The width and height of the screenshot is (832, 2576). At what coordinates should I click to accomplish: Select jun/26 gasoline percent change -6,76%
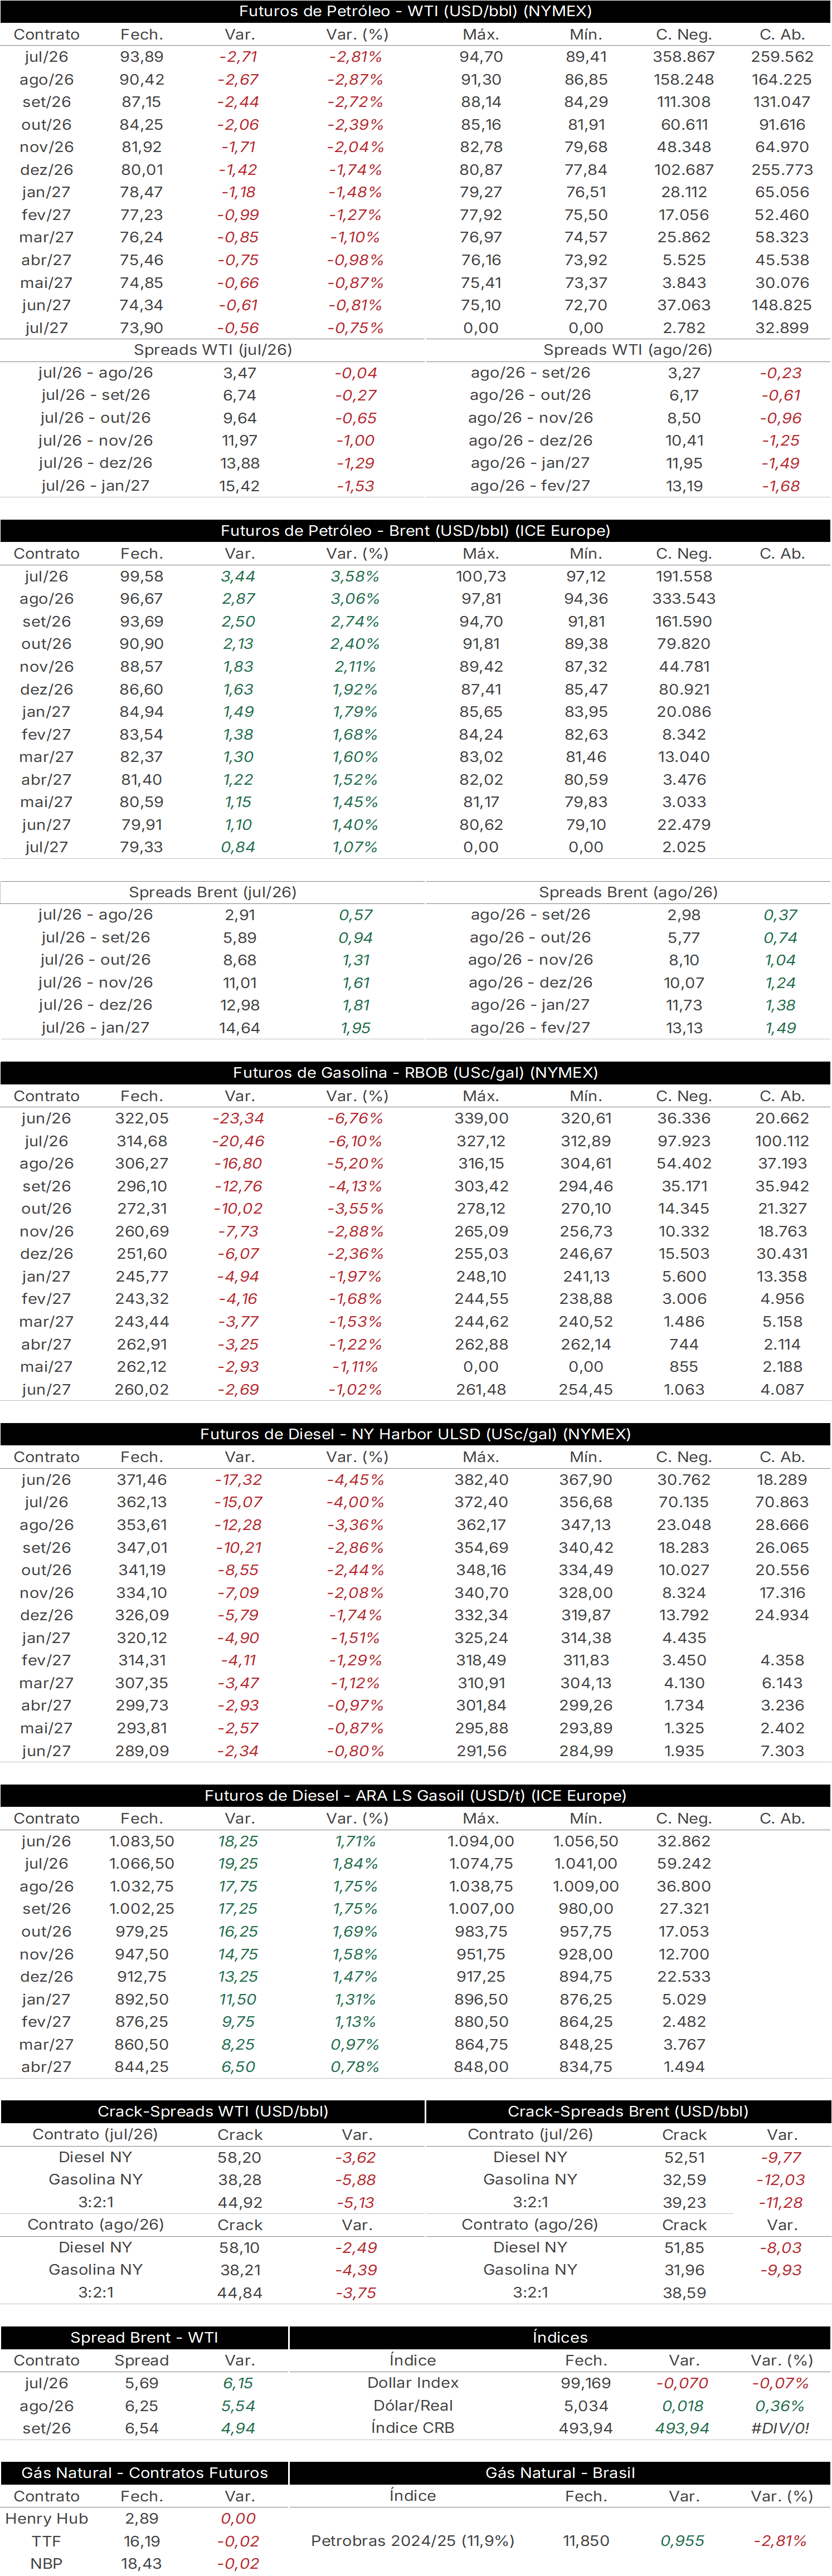pos(356,1119)
